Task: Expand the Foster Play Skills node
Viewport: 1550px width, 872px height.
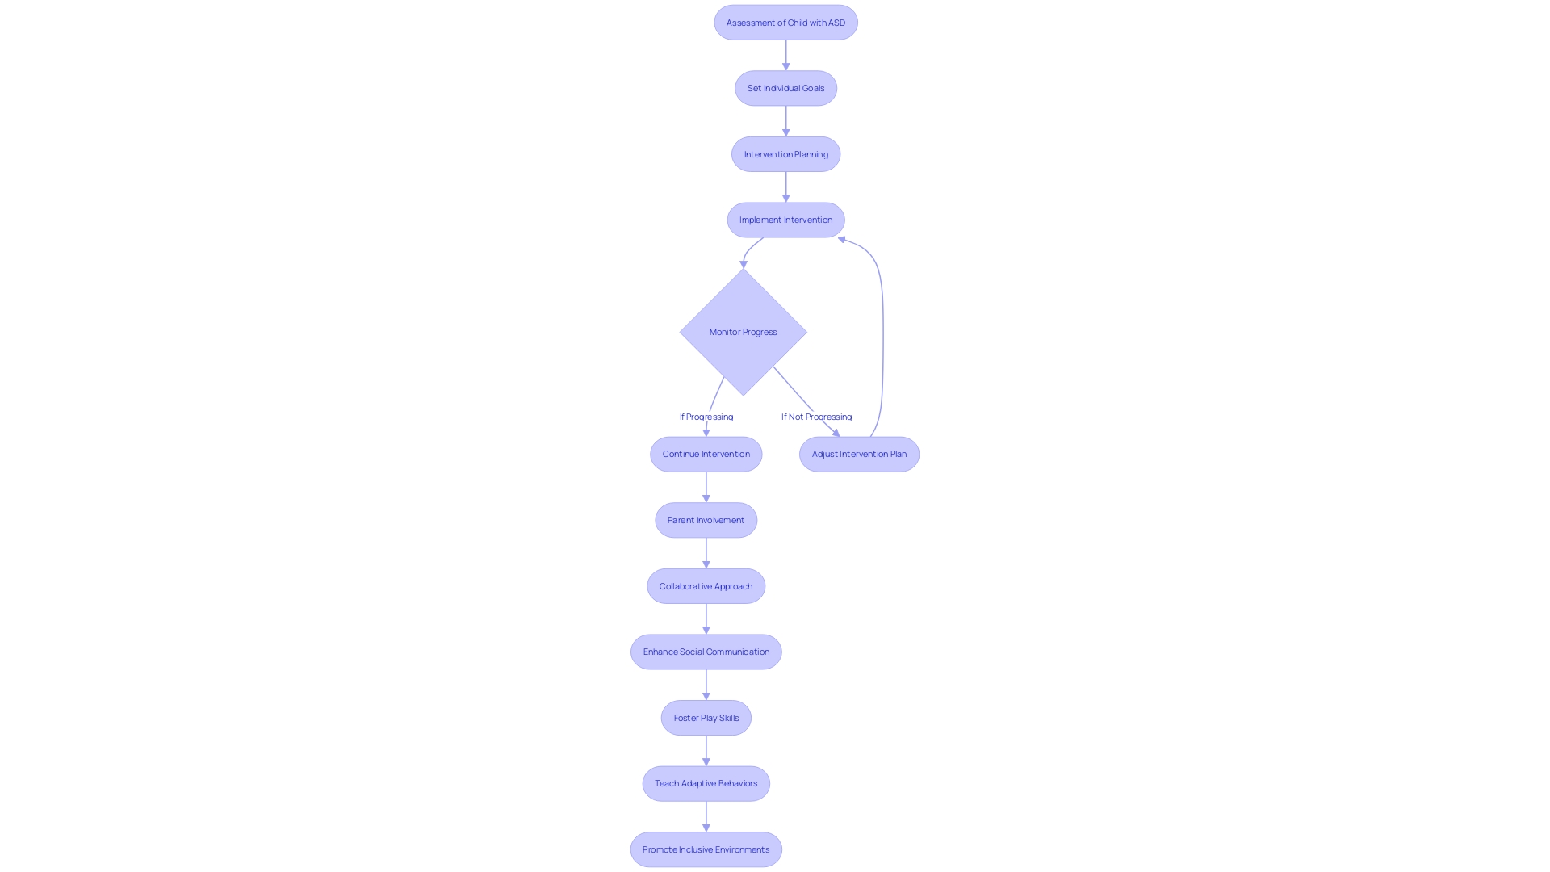Action: (x=706, y=716)
